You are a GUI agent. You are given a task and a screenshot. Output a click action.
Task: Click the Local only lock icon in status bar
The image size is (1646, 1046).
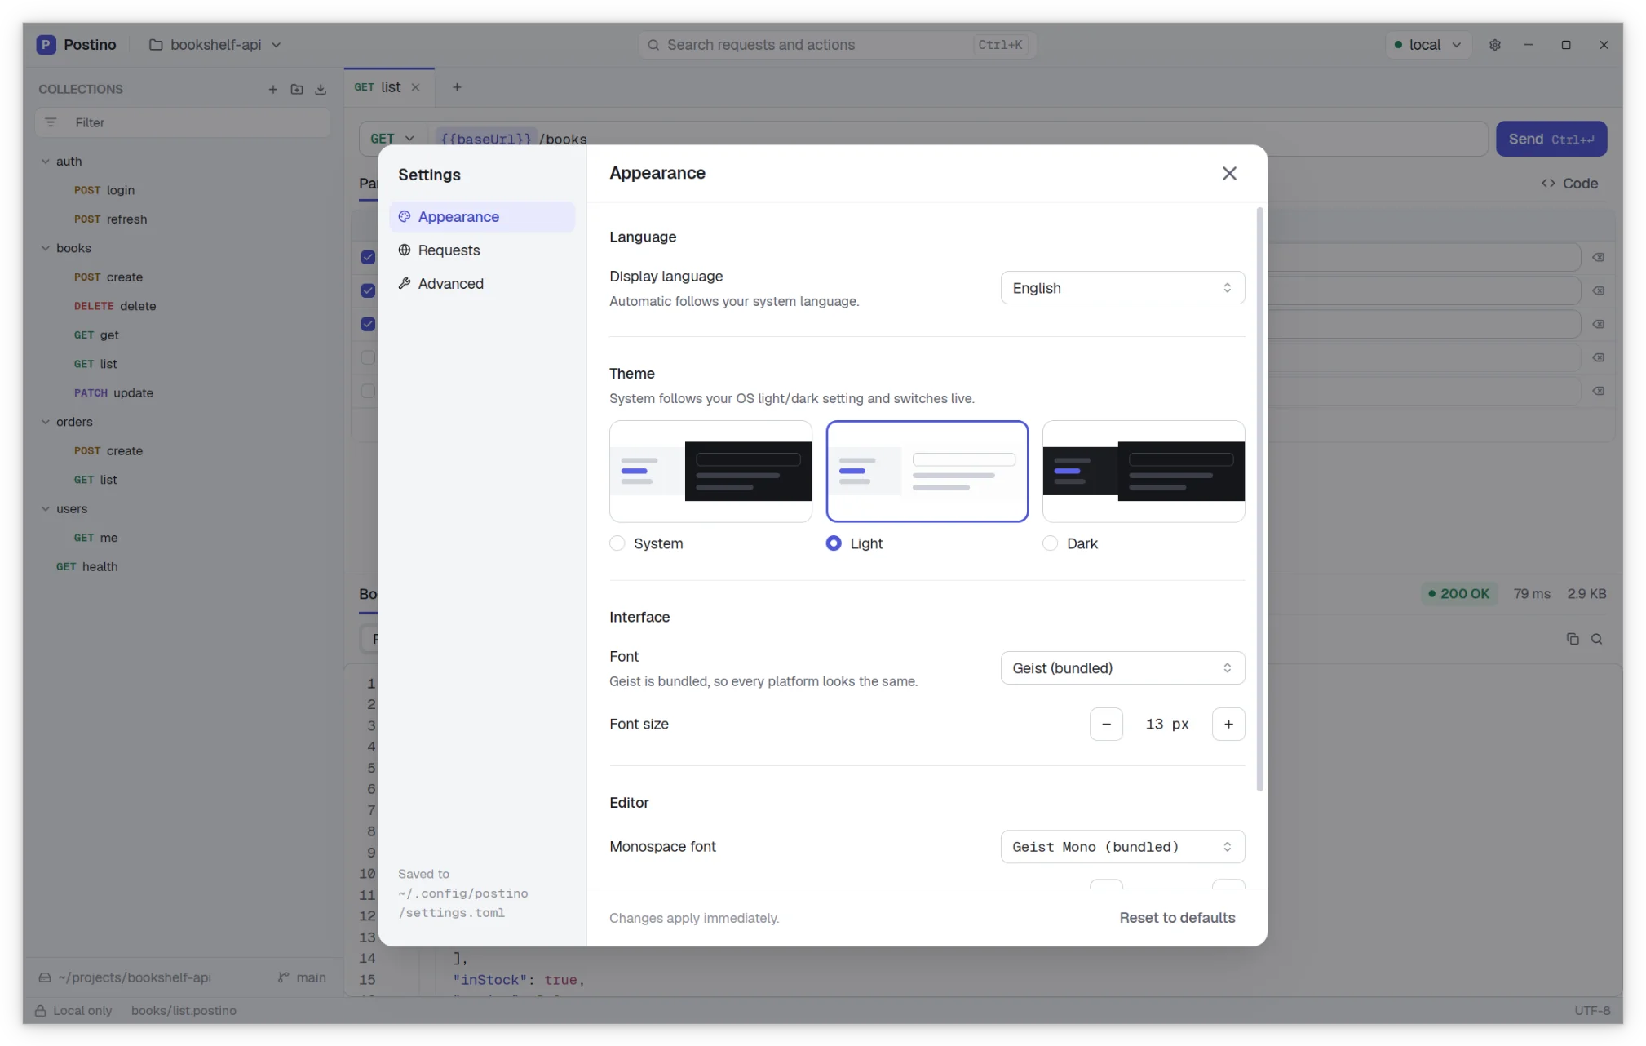[40, 1010]
